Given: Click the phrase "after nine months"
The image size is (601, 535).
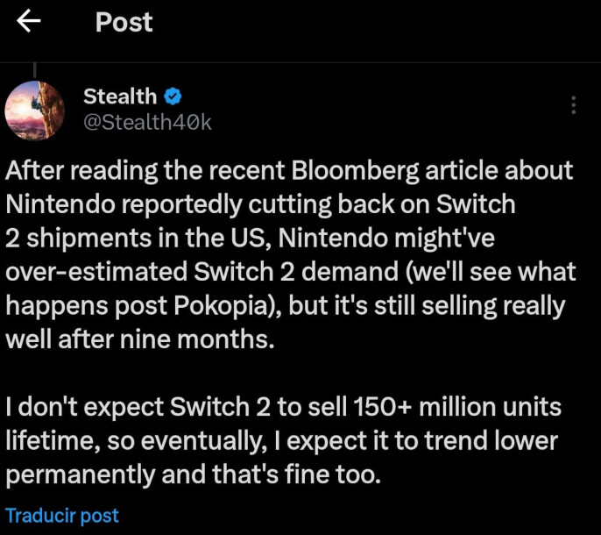Looking at the screenshot, I should tap(183, 340).
